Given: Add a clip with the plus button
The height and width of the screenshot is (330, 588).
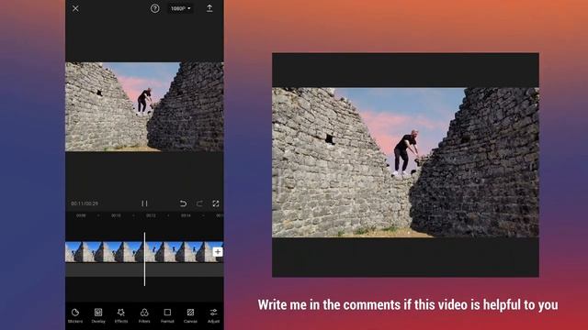Looking at the screenshot, I should 218,252.
